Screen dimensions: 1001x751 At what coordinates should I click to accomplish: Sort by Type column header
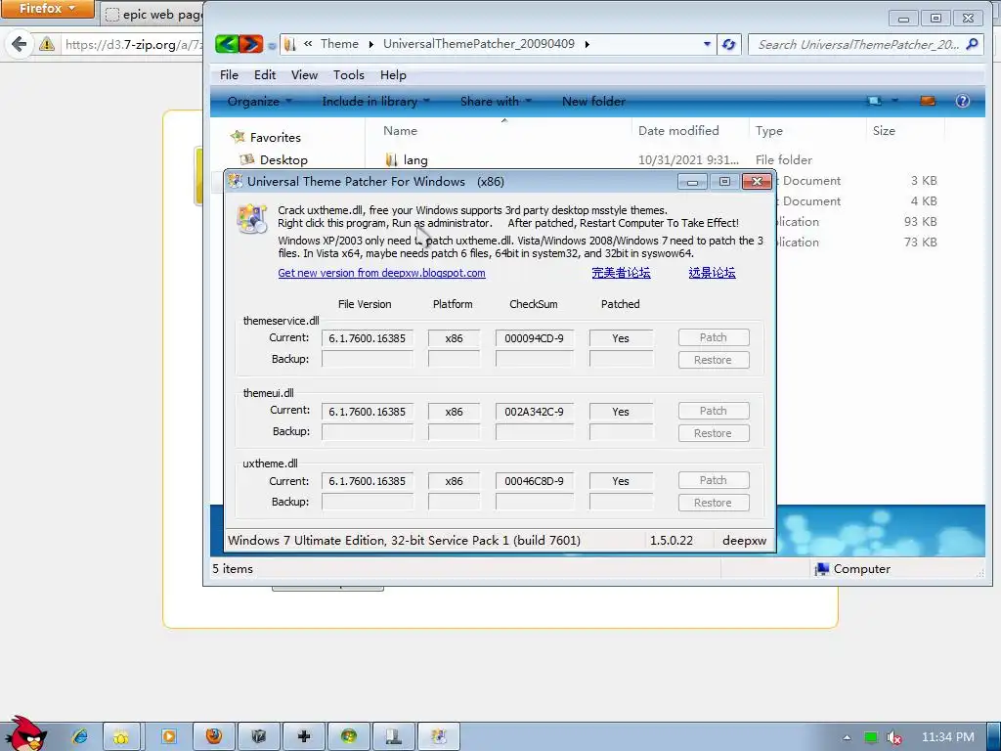pyautogui.click(x=768, y=131)
